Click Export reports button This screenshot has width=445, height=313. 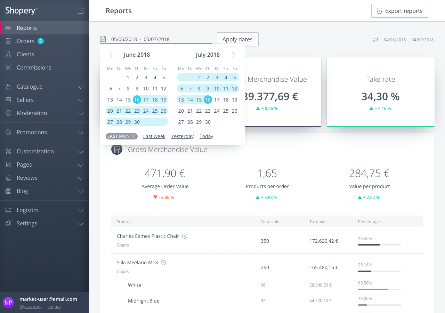399,11
